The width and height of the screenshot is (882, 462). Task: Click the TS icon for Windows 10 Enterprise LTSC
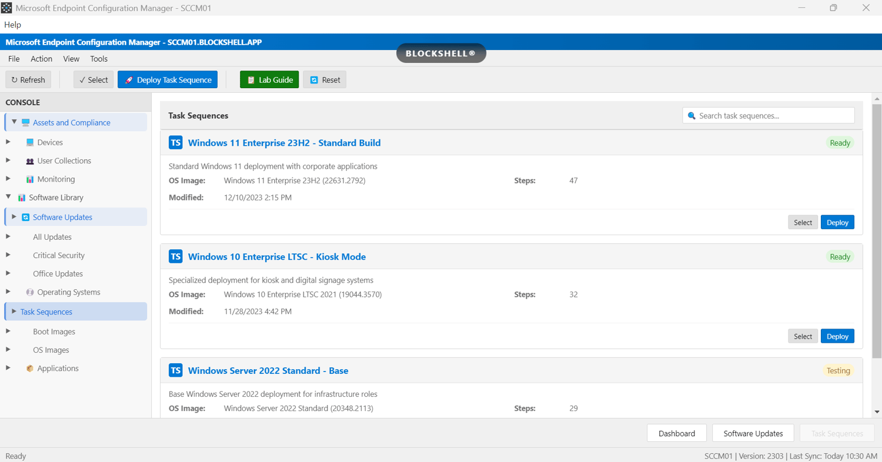pos(176,257)
